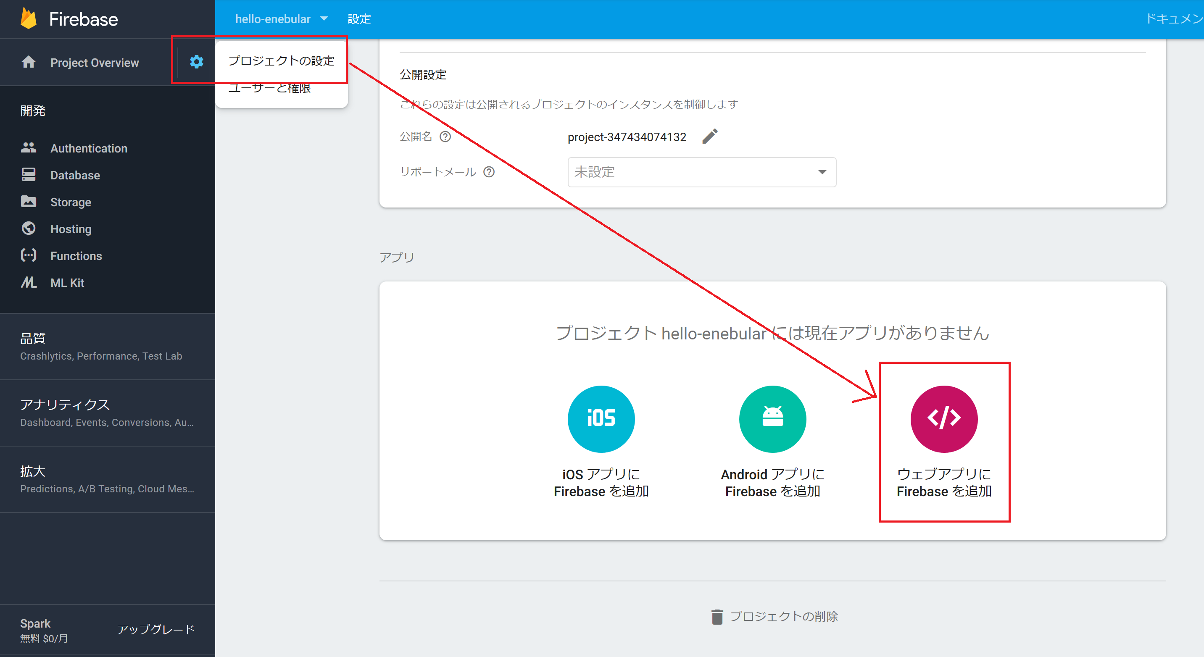Click Android アプリに Firebase を追加 label
This screenshot has height=657, width=1204.
pos(772,483)
